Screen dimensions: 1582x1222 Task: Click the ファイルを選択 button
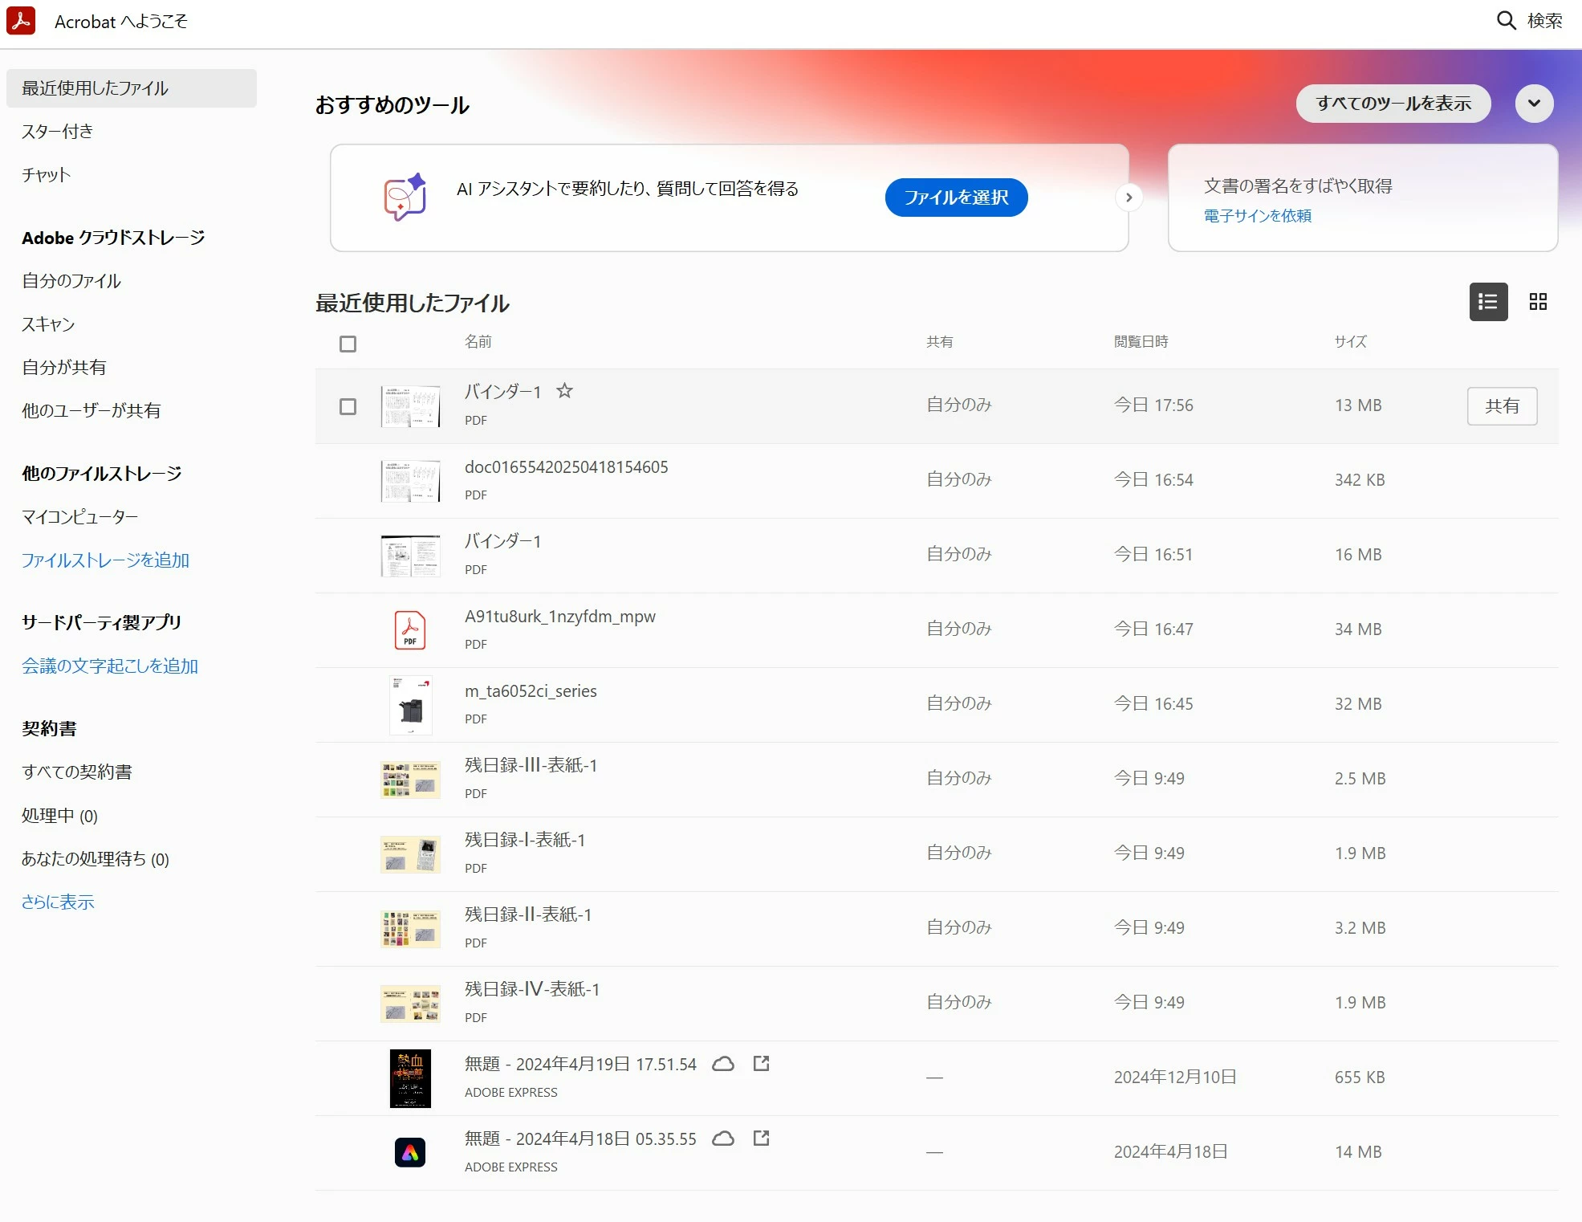pyautogui.click(x=955, y=198)
